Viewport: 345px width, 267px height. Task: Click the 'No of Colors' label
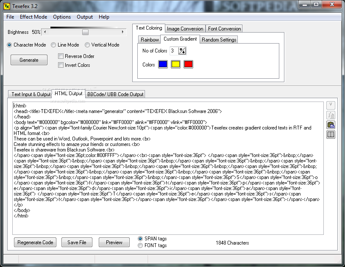pyautogui.click(x=155, y=51)
